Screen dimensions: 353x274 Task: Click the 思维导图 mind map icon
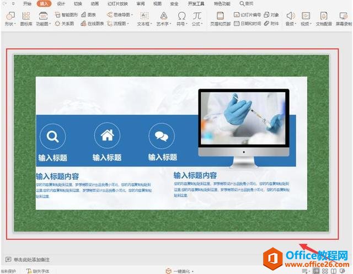click(x=110, y=15)
